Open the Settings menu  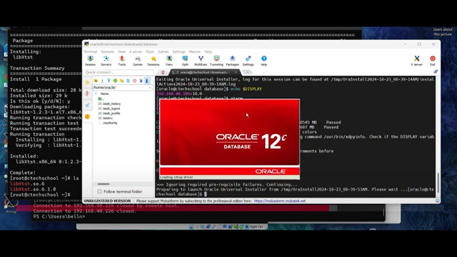click(x=179, y=52)
